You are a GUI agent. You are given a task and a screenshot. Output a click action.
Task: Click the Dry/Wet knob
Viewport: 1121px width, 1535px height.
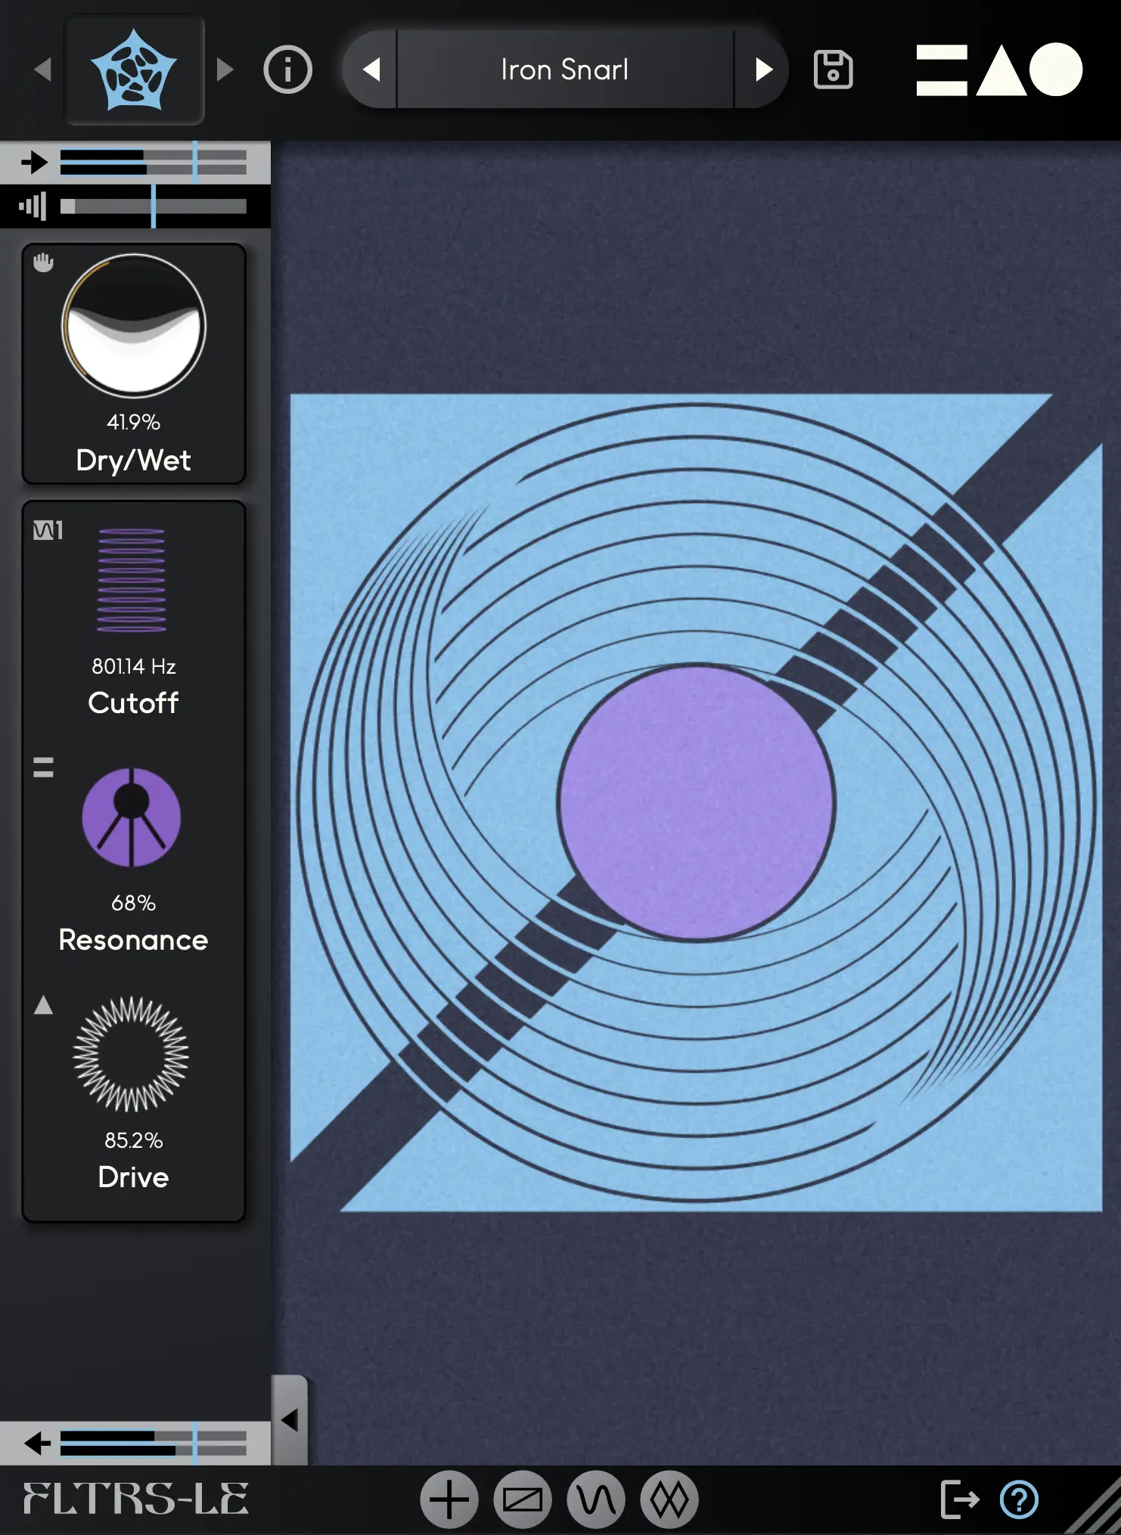click(x=134, y=325)
